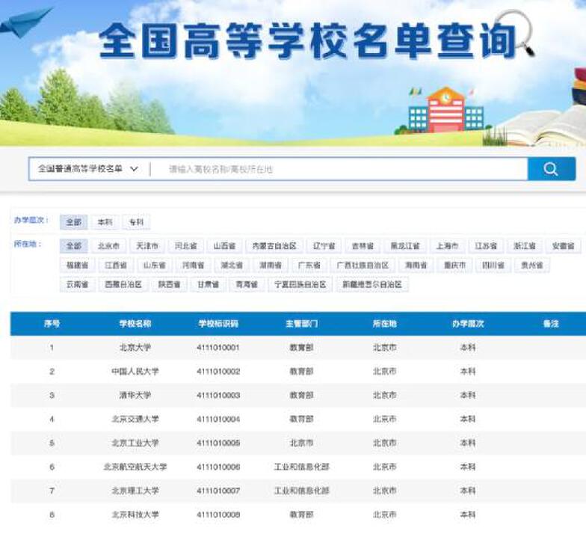Select 全部 in the 所在地 filter
This screenshot has width=586, height=540.
click(x=73, y=246)
